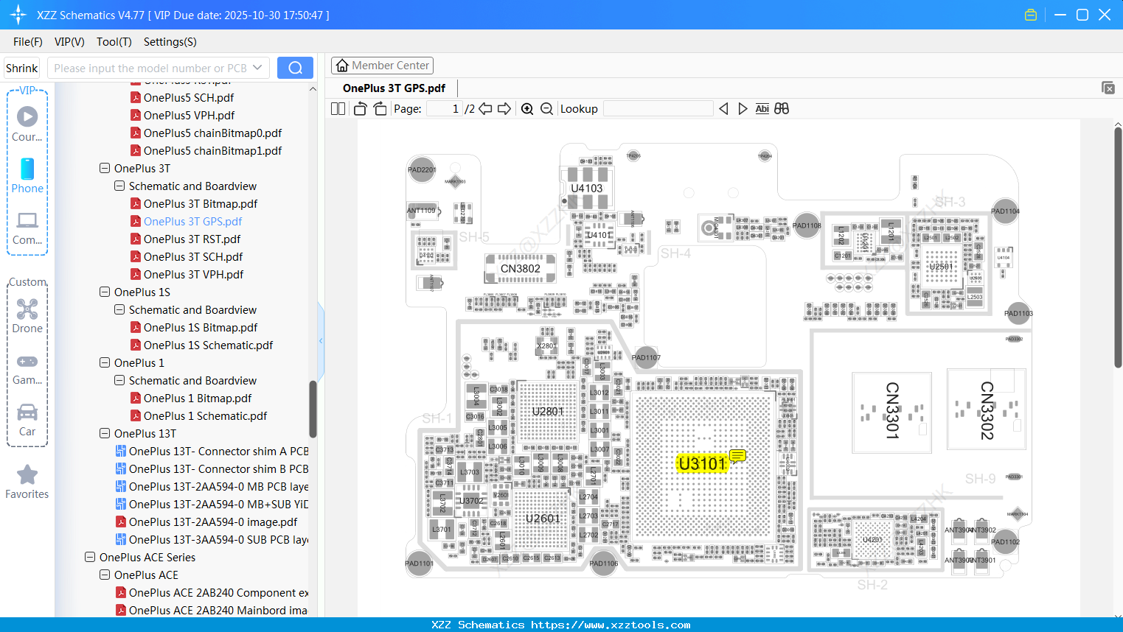Collapse the OnePlus 1S Schematic and Boardview node

coord(119,309)
